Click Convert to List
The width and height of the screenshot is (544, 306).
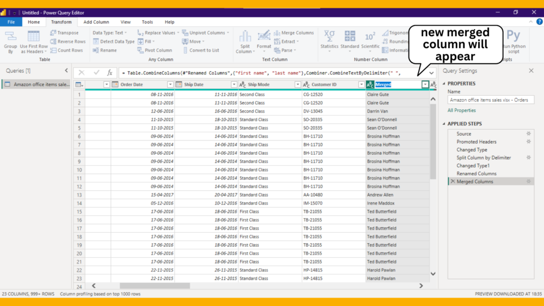tap(200, 50)
